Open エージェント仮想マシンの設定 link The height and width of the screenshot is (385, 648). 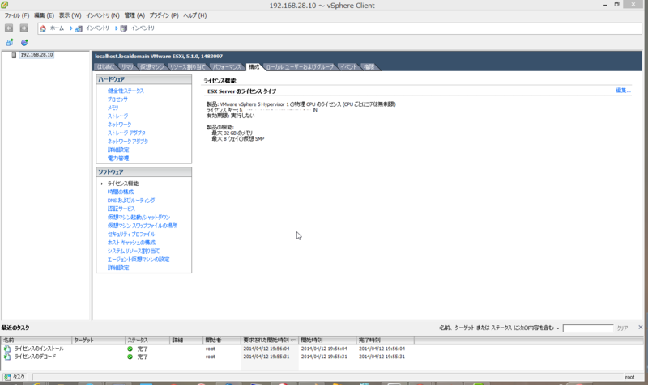click(x=139, y=260)
